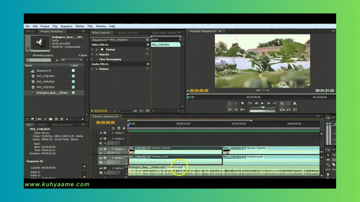Click Set Unnumbered Marker in Timeline
Screen dimensions: 360x202
[124, 128]
